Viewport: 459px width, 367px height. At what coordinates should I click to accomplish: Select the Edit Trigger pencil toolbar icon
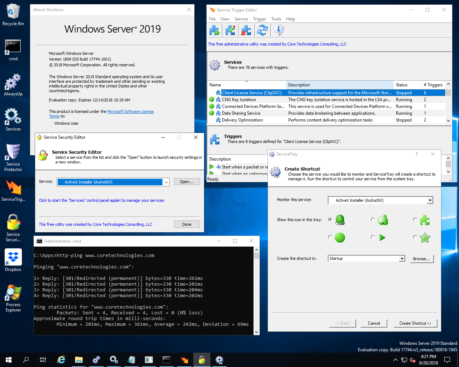coord(230,30)
